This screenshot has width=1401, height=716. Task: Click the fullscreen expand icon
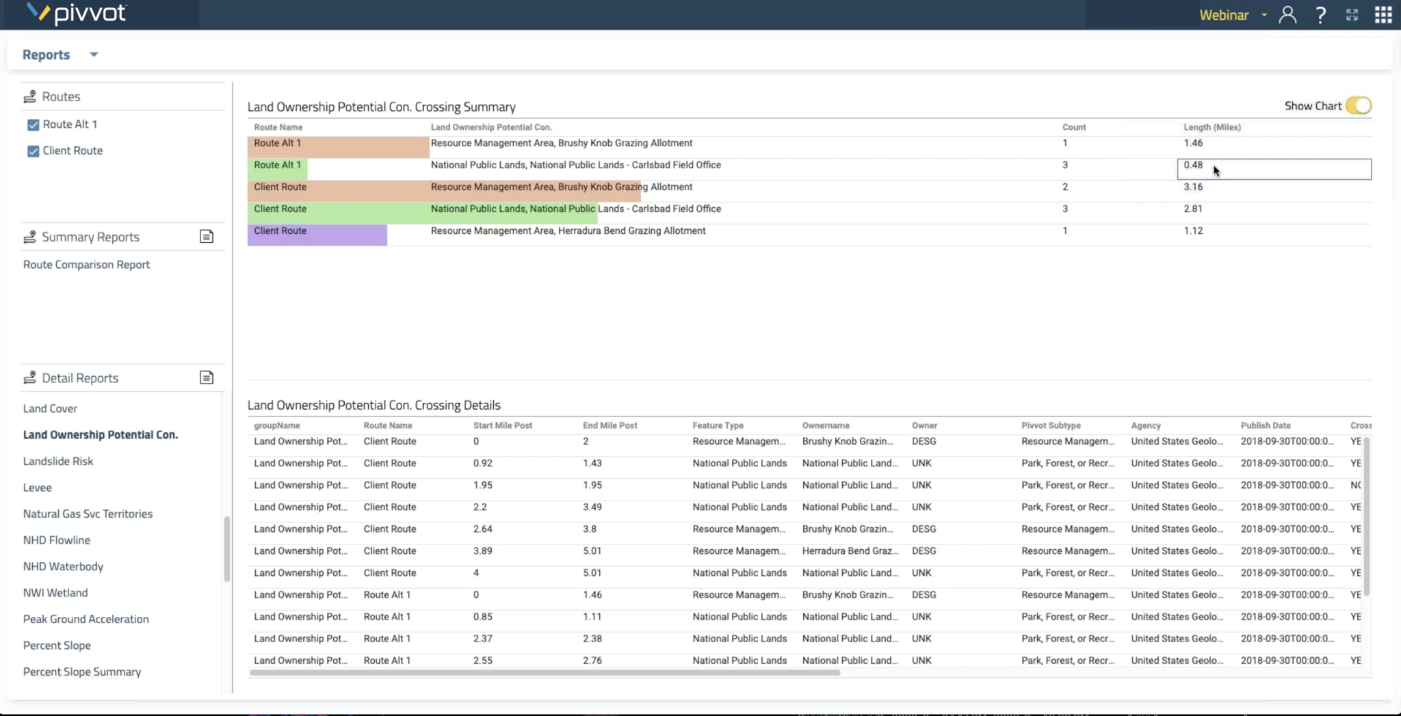pyautogui.click(x=1352, y=15)
